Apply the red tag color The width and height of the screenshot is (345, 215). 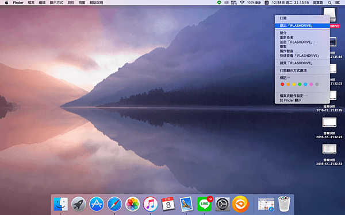pos(282,84)
